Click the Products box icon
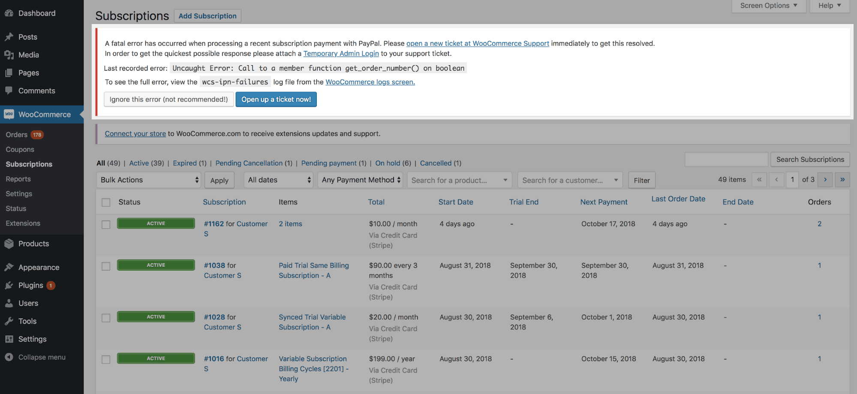This screenshot has height=394, width=857. click(9, 244)
